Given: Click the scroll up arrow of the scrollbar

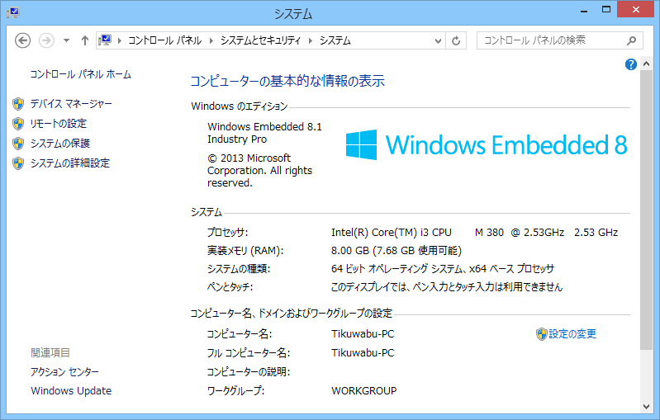Looking at the screenshot, I should point(647,64).
